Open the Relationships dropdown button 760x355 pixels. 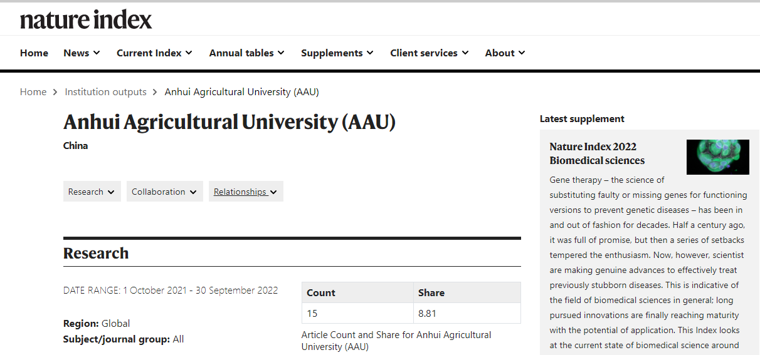coord(245,192)
